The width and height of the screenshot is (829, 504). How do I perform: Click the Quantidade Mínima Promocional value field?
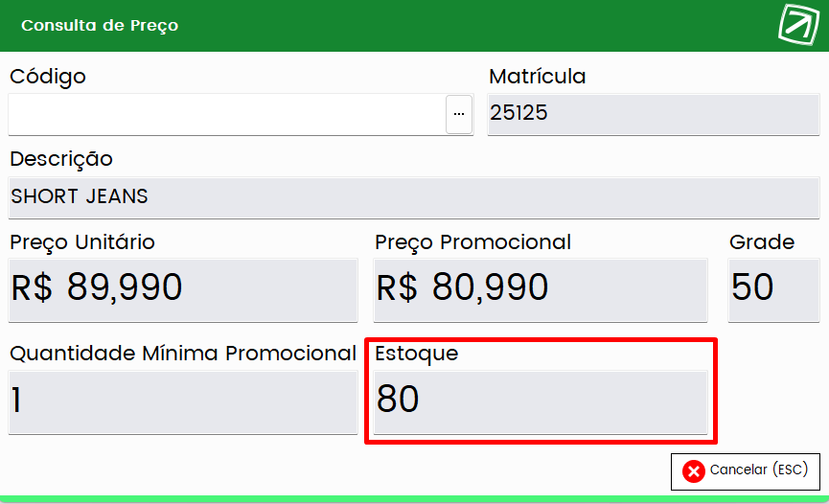[x=183, y=402]
